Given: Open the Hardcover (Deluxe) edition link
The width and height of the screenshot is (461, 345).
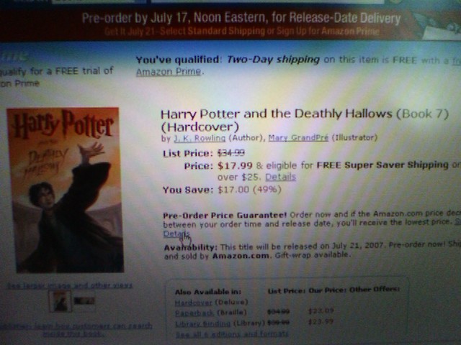Looking at the screenshot, I should tap(193, 302).
